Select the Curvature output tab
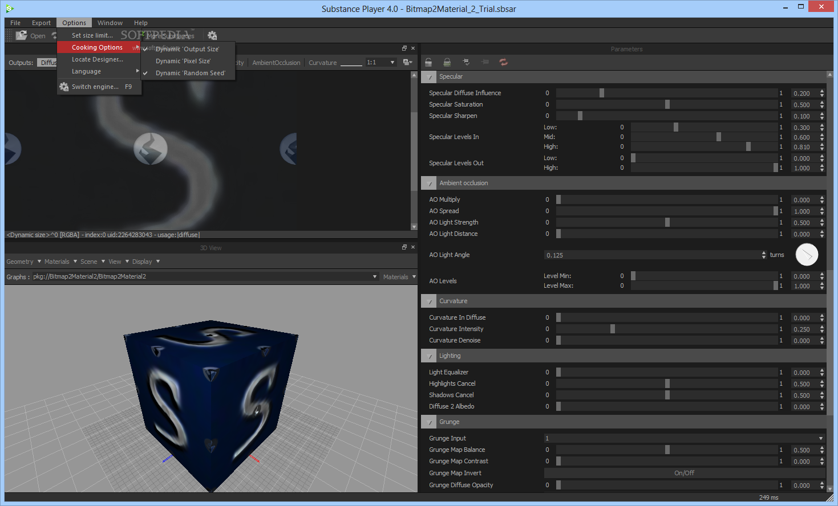Image resolution: width=838 pixels, height=506 pixels. [323, 63]
